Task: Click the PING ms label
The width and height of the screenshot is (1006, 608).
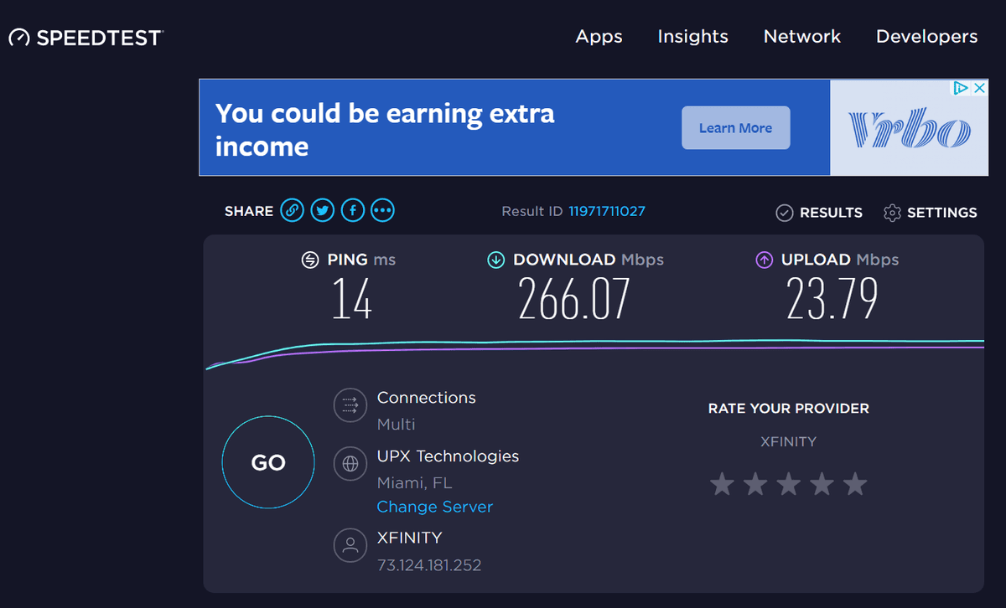Action: 361,260
